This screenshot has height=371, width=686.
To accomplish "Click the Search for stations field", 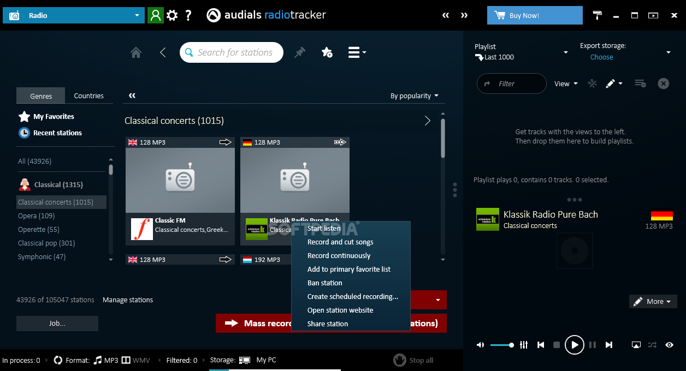I will 232,52.
